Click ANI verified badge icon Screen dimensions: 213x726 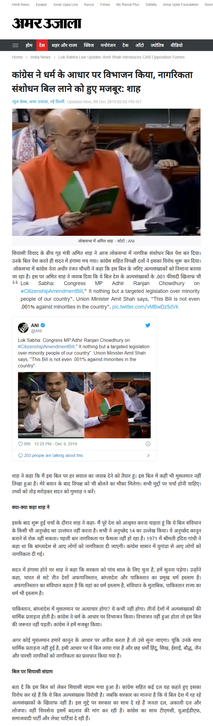pyautogui.click(x=43, y=325)
